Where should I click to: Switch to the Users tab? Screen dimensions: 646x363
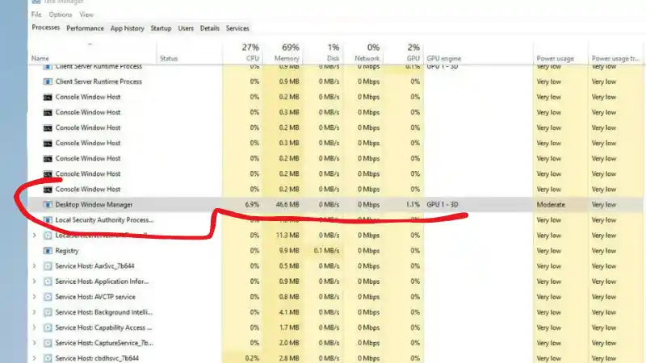(x=186, y=28)
